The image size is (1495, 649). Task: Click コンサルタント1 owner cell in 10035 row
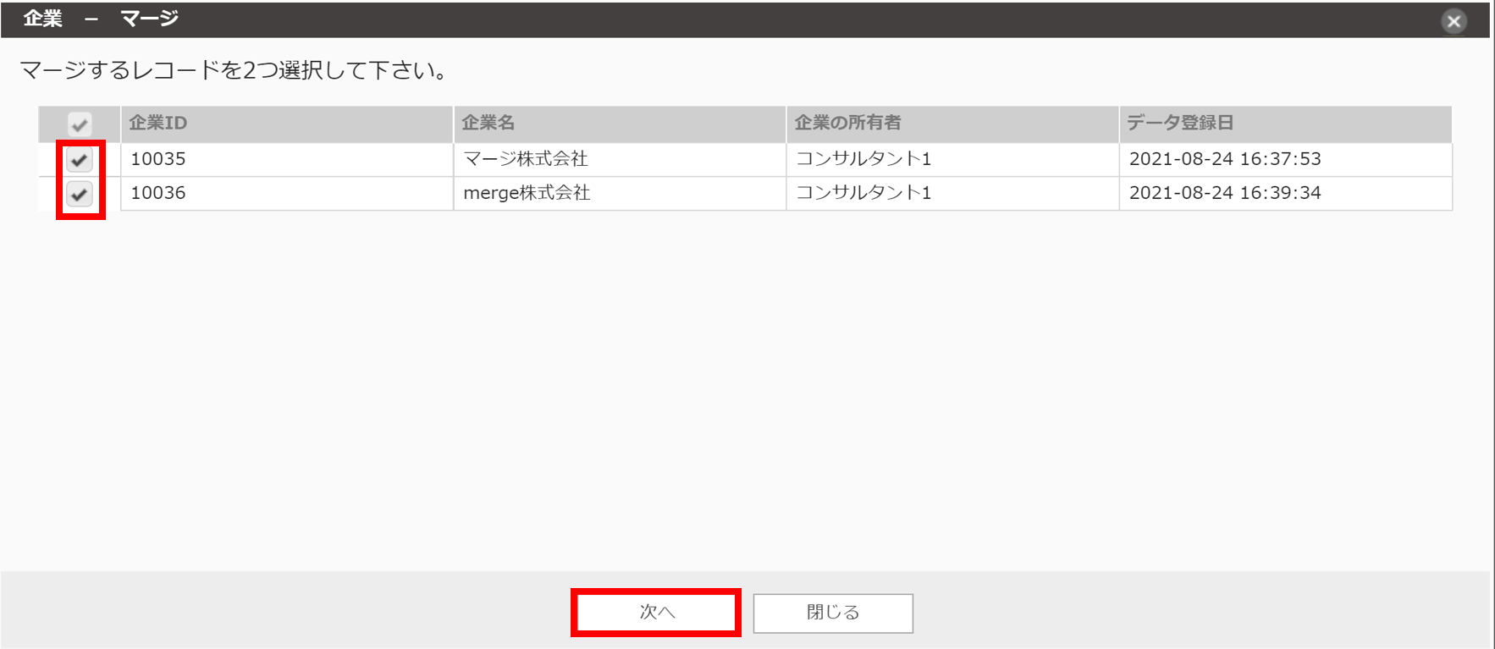(863, 159)
